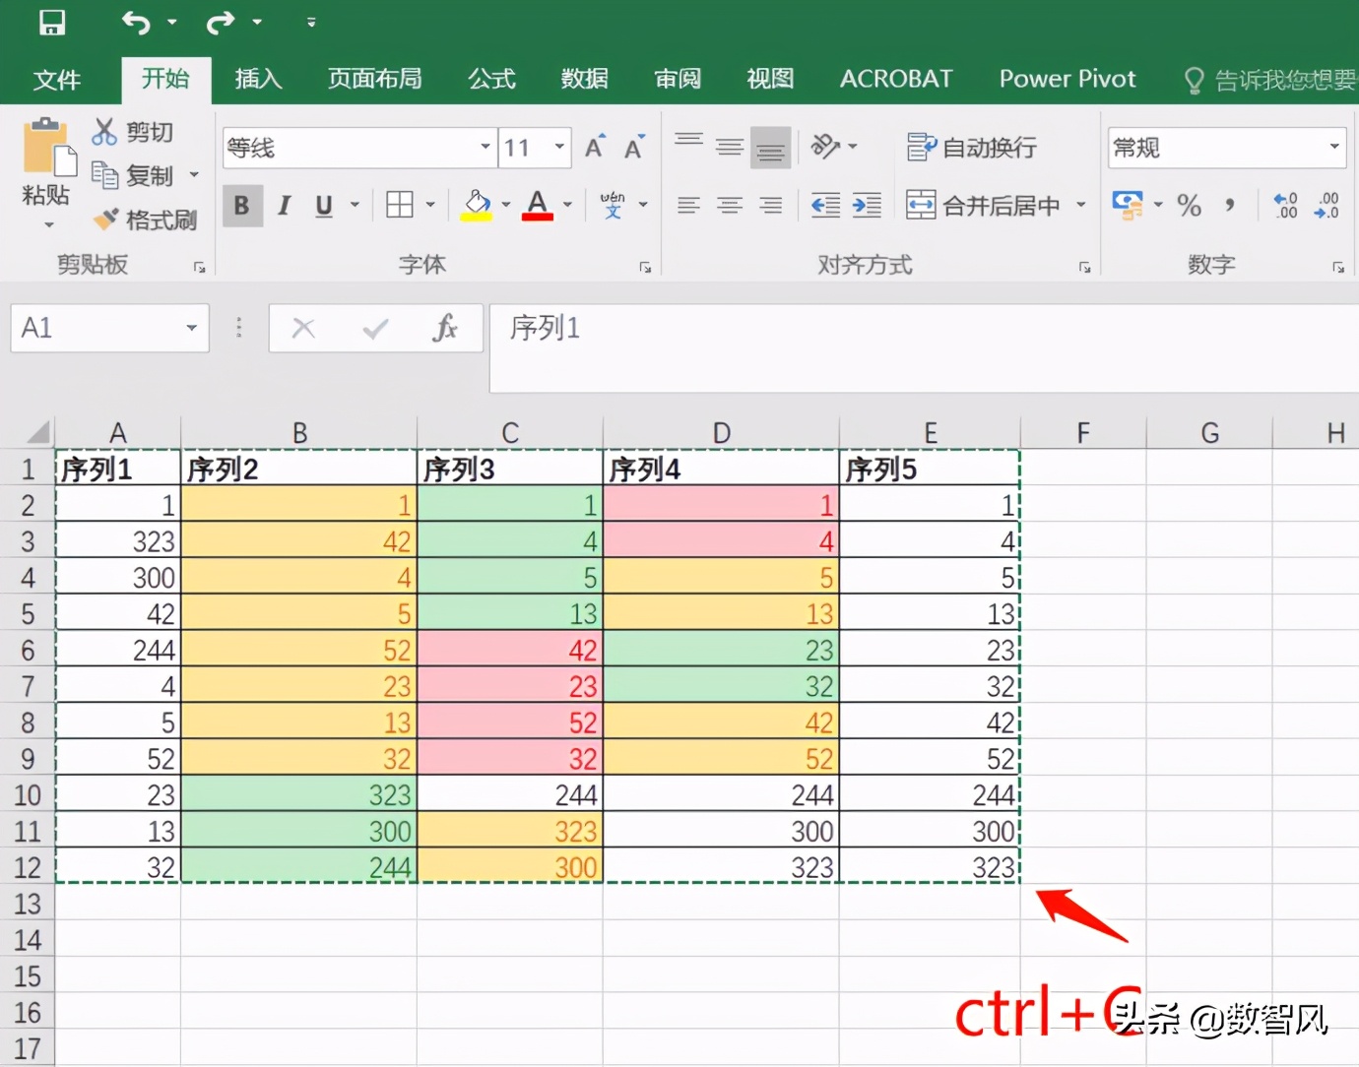Click the text orientation icon

pos(824,147)
